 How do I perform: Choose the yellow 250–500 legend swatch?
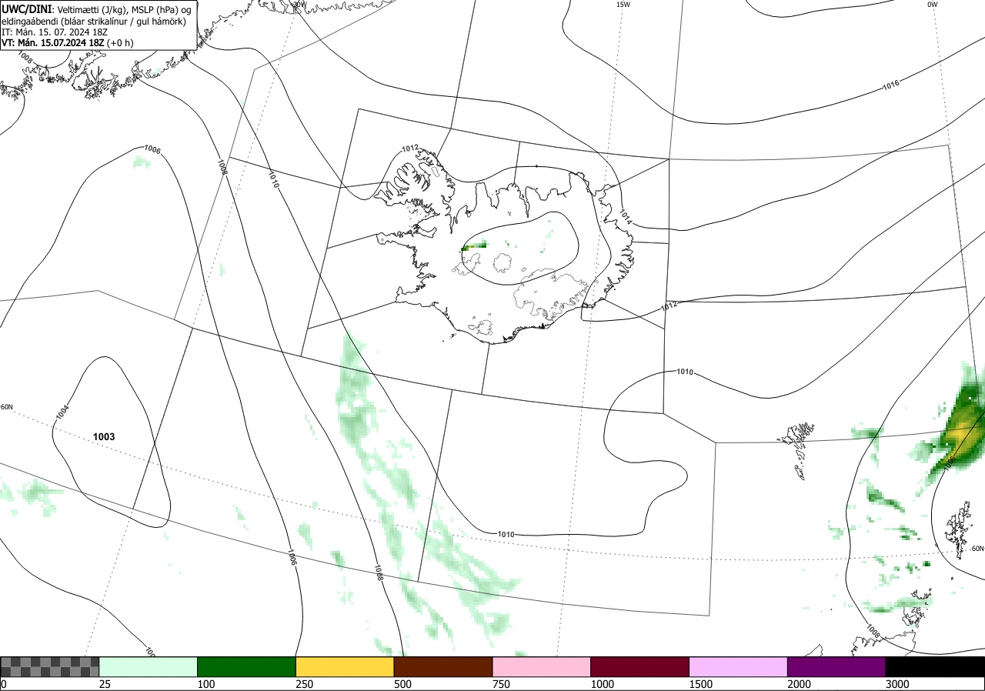pos(345,666)
